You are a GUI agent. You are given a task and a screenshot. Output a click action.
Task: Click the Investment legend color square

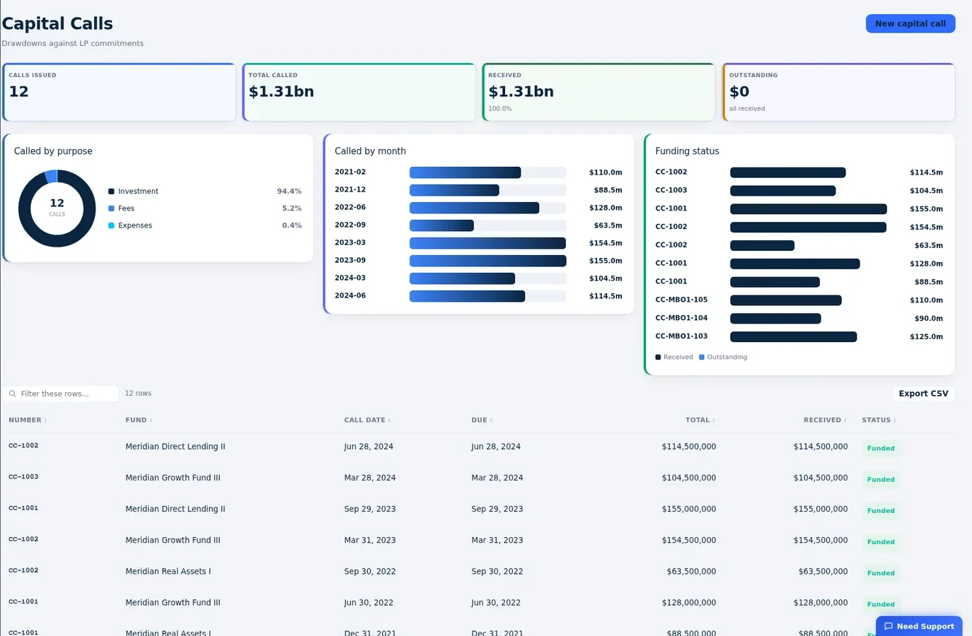pyautogui.click(x=111, y=192)
